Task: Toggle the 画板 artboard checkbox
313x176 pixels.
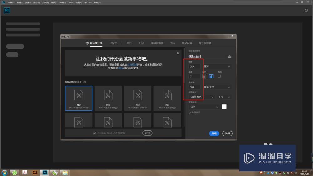Action: tap(219, 76)
